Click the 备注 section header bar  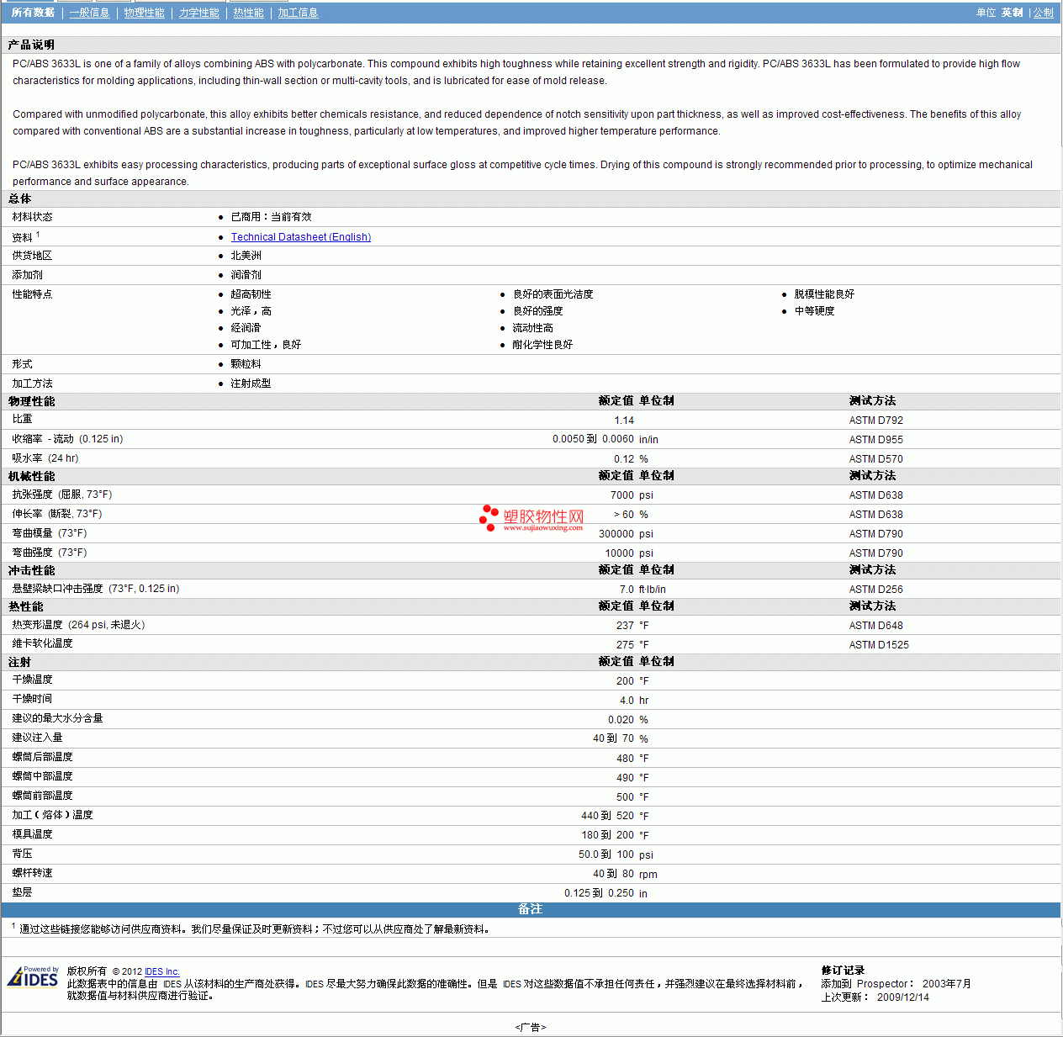click(531, 909)
